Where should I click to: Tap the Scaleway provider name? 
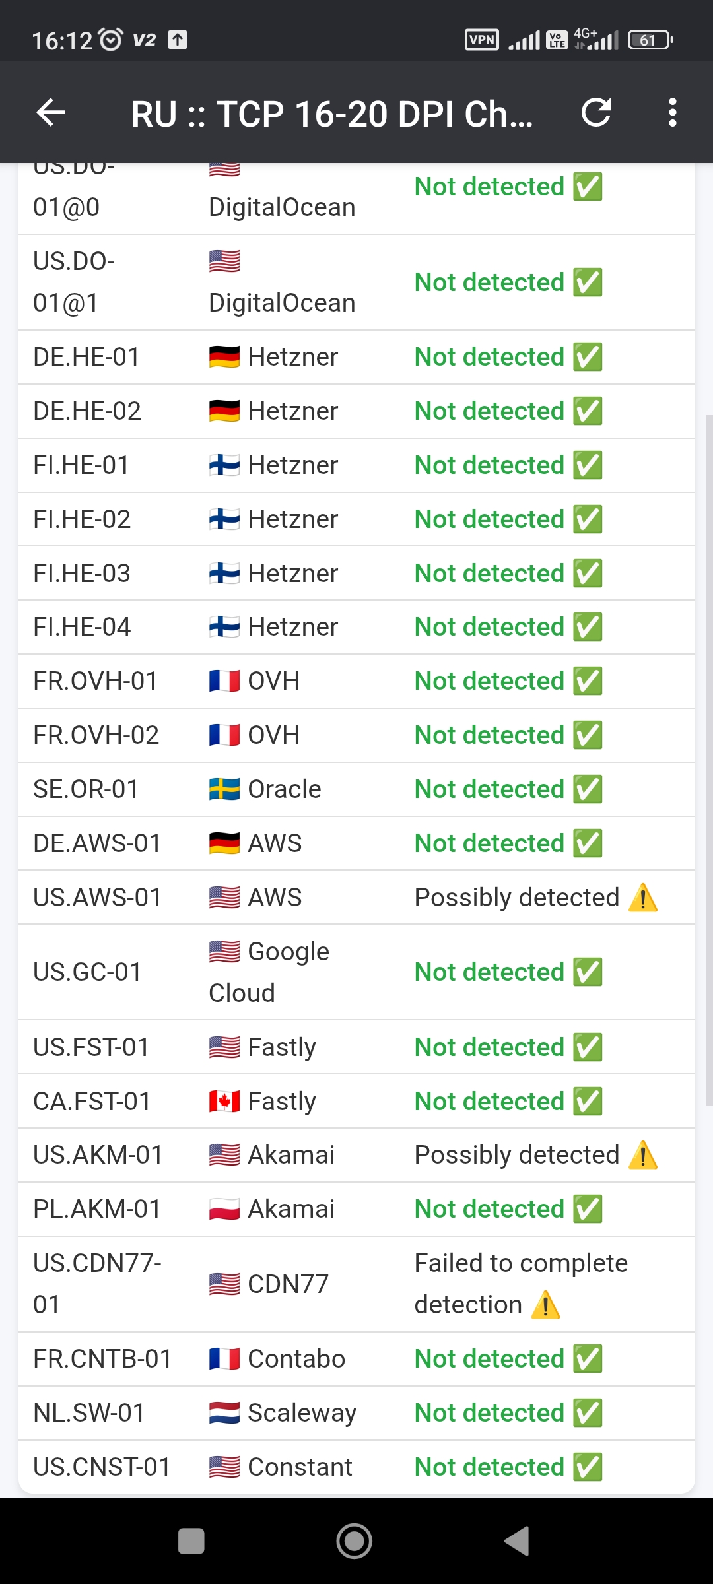pos(302,1413)
